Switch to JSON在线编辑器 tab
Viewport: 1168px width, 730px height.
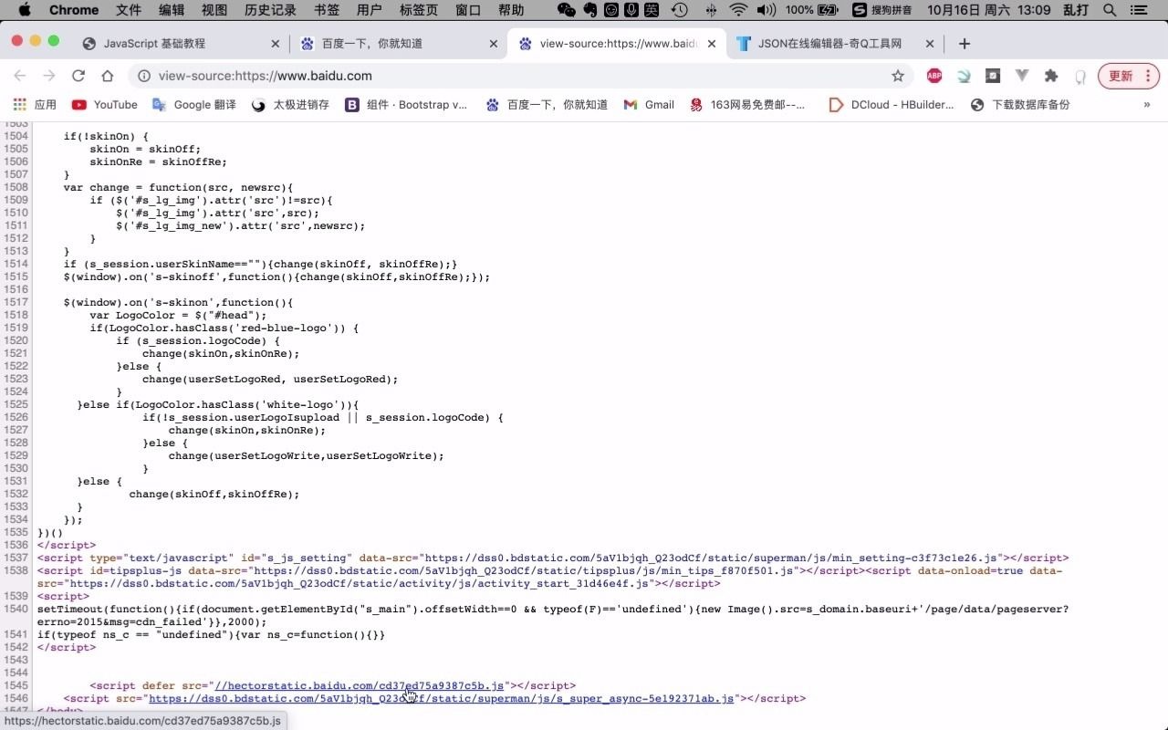pos(829,43)
